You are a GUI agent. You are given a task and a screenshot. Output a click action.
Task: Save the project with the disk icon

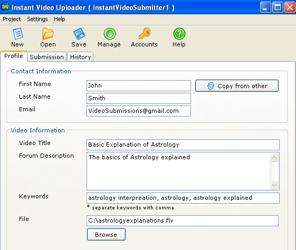[x=79, y=34]
